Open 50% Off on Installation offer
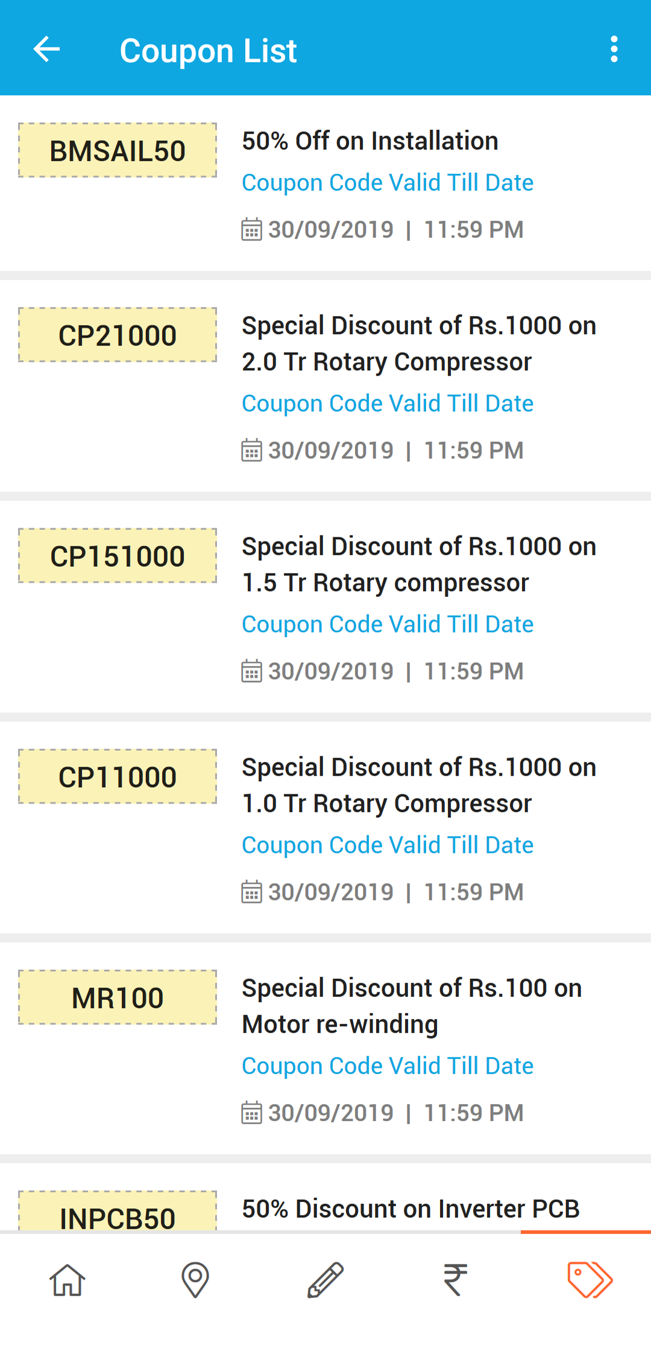 (370, 141)
